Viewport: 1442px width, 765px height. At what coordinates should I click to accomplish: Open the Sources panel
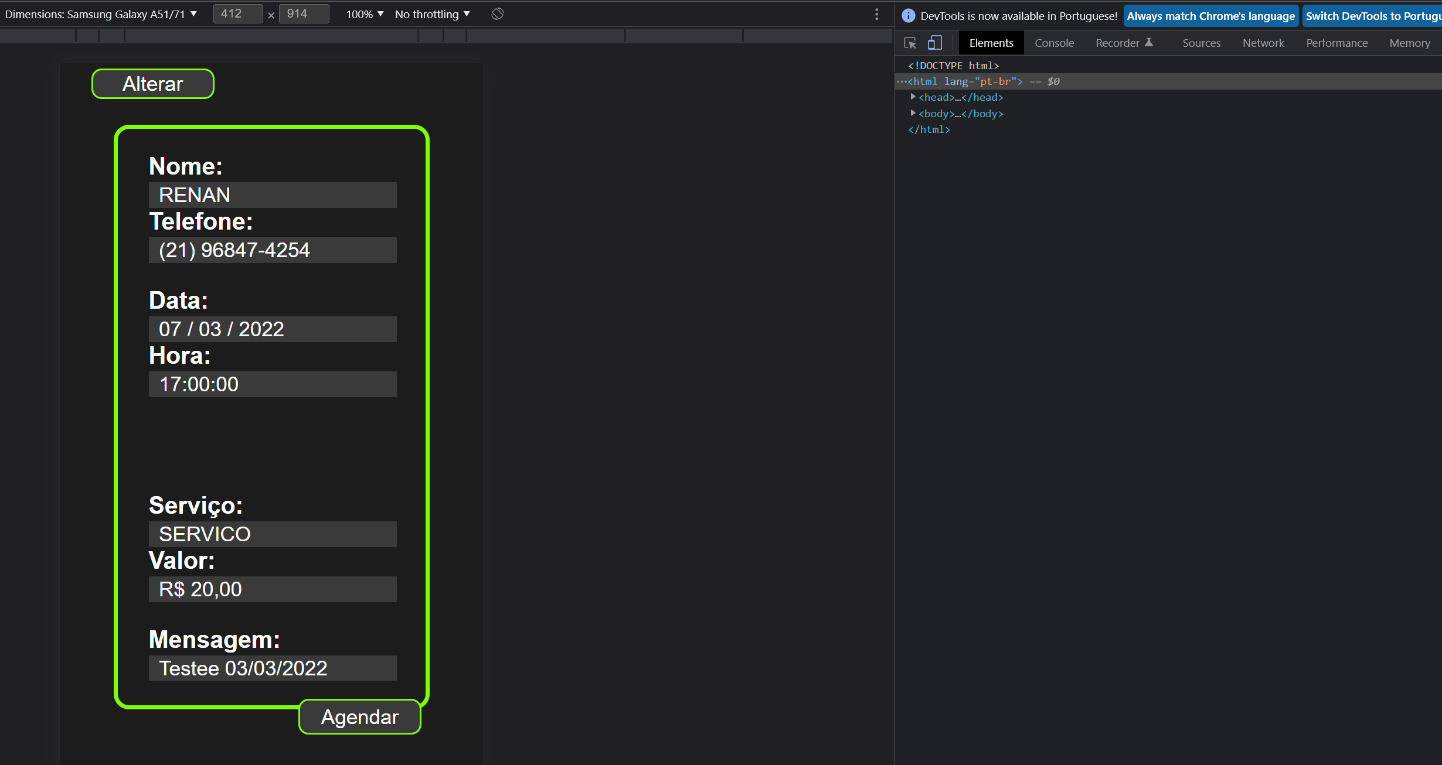tap(1201, 43)
